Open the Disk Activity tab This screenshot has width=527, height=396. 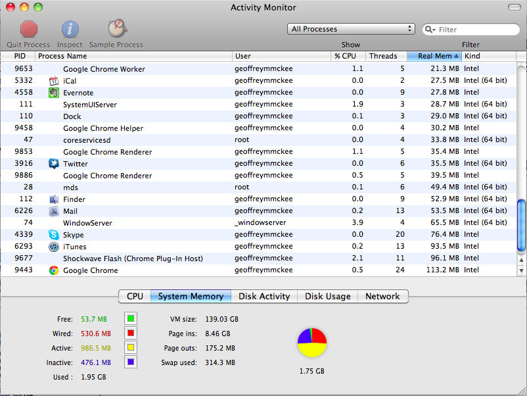(x=264, y=296)
